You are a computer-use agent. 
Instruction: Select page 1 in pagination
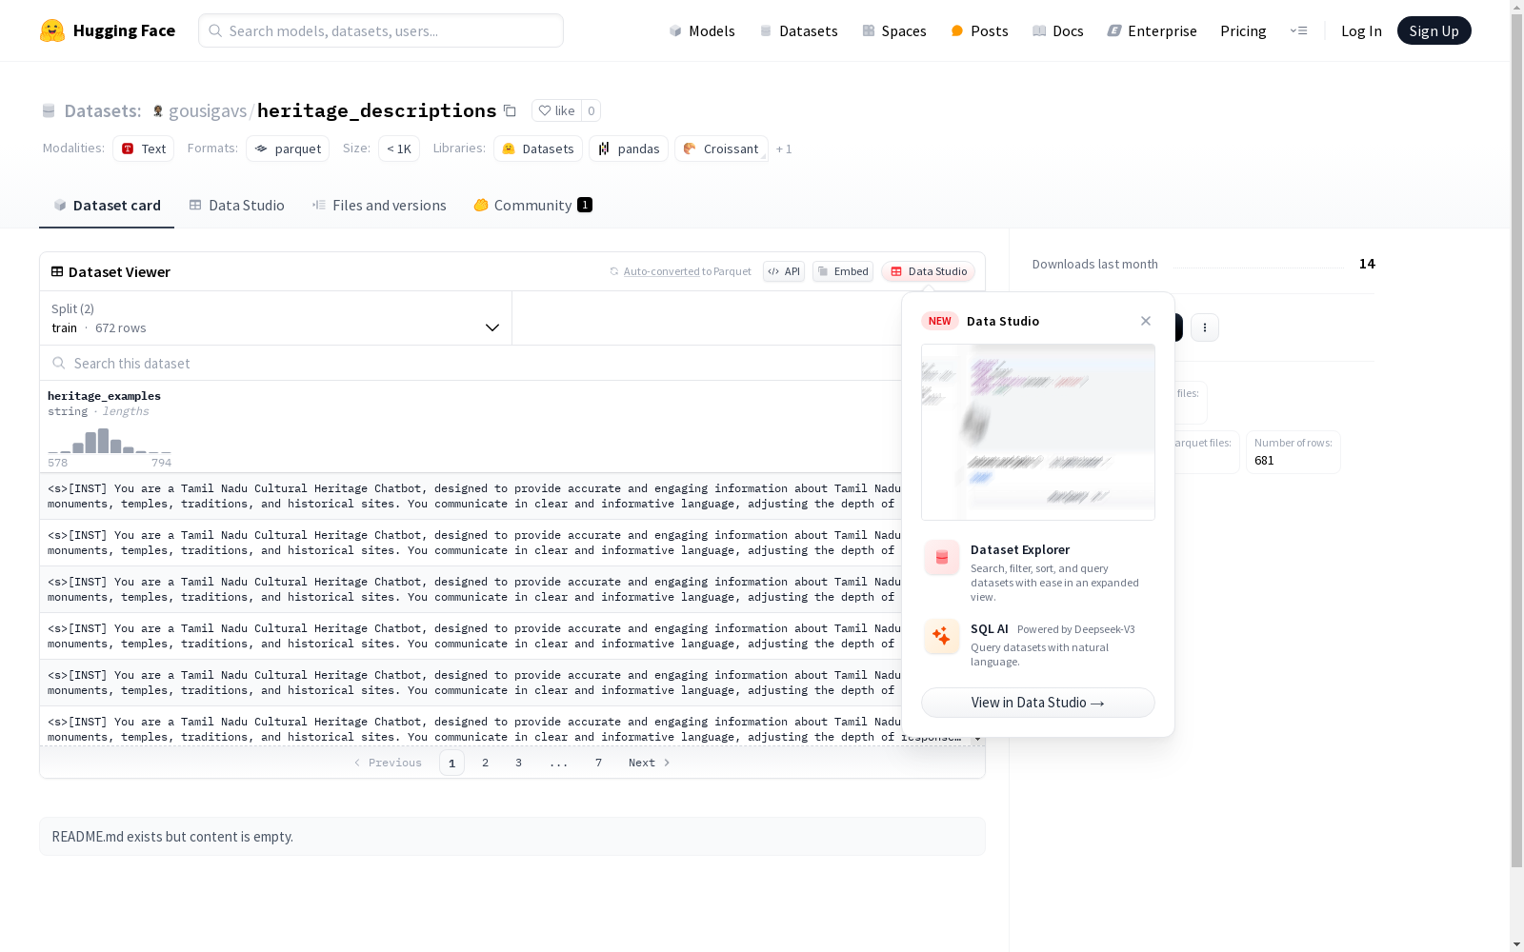(451, 763)
